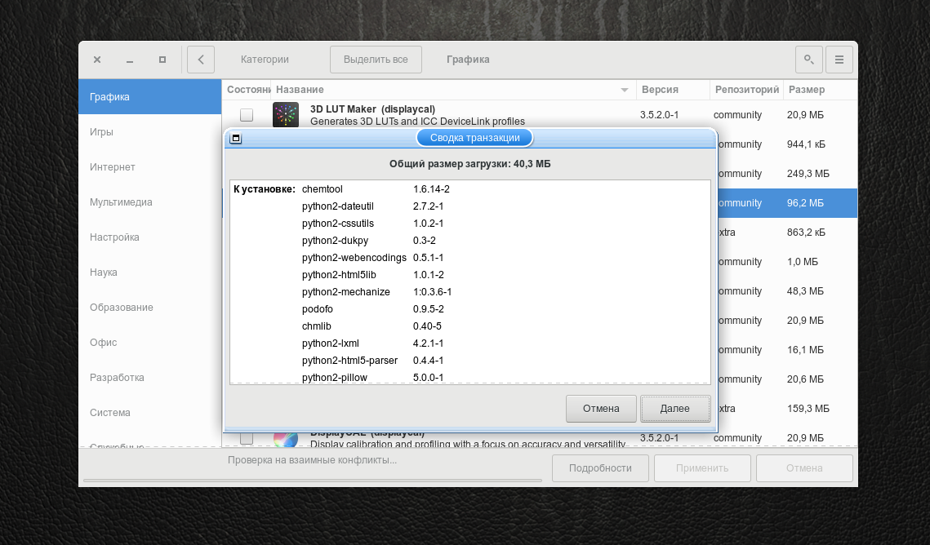The height and width of the screenshot is (545, 930).
Task: Expand the Название column sort arrow
Action: pyautogui.click(x=624, y=90)
